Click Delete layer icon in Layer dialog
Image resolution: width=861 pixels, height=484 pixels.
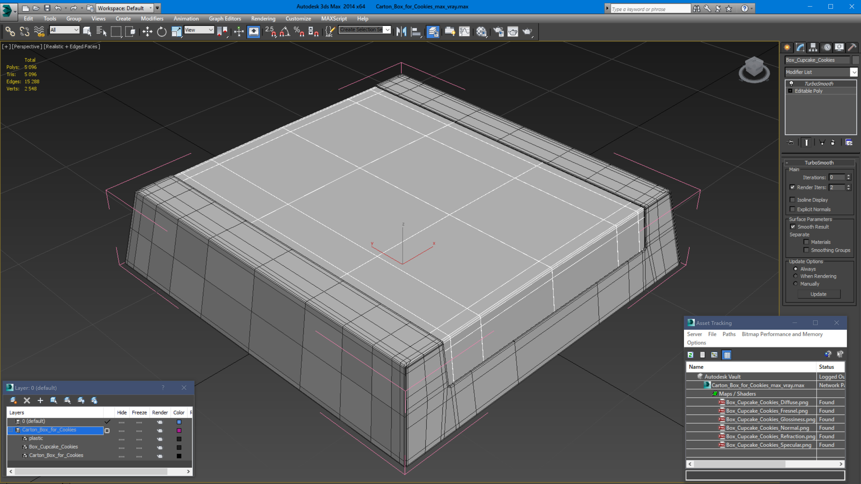(27, 400)
